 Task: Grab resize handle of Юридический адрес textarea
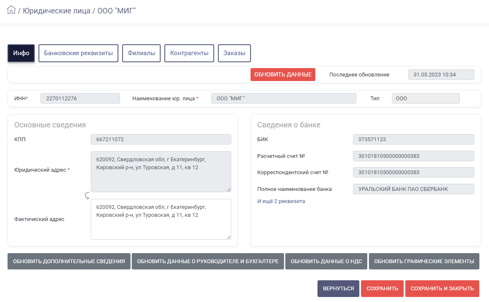[x=229, y=190]
